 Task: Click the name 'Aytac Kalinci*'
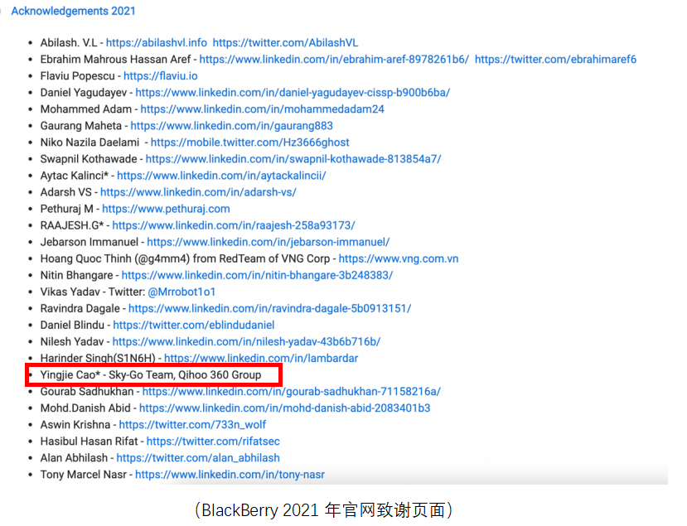click(74, 176)
